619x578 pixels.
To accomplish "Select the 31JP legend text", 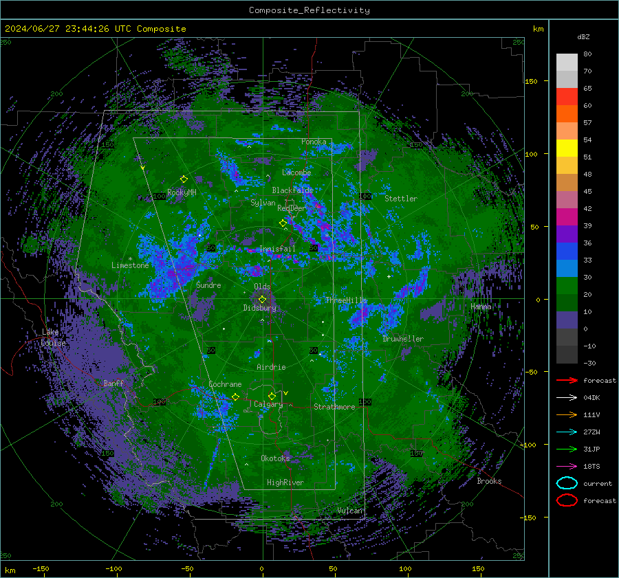I will (591, 449).
